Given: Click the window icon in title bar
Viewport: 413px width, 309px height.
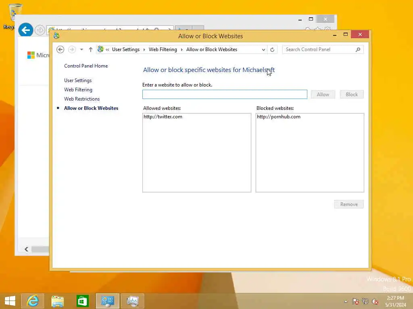Looking at the screenshot, I should coord(56,36).
